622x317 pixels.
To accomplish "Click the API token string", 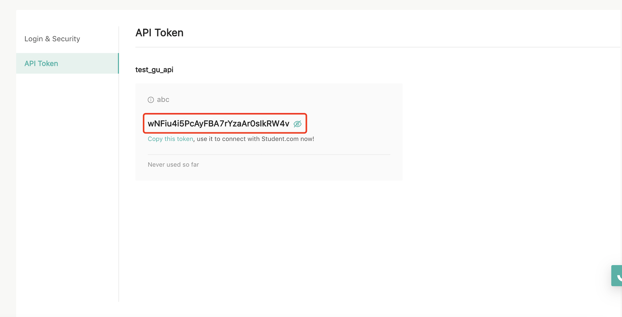I will click(x=218, y=124).
